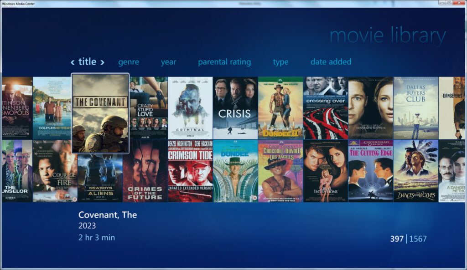Image resolution: width=467 pixels, height=270 pixels.
Task: Choose the Dallas Buyers Club poster
Action: (x=416, y=108)
